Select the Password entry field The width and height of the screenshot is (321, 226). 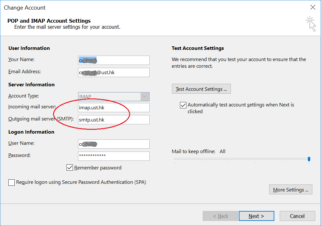[x=114, y=156]
